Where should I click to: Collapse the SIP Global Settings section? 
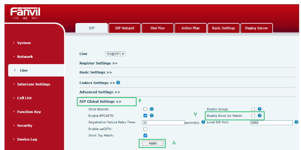pyautogui.click(x=100, y=101)
